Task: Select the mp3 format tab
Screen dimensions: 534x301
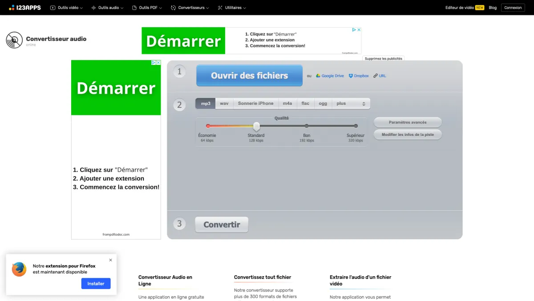Action: point(206,104)
